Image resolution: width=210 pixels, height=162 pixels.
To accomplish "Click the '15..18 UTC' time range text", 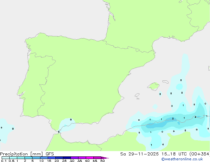I will tap(174, 154).
